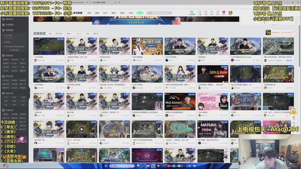Select the highlighted 英雄联盟 tag in sidebar

tap(6, 60)
